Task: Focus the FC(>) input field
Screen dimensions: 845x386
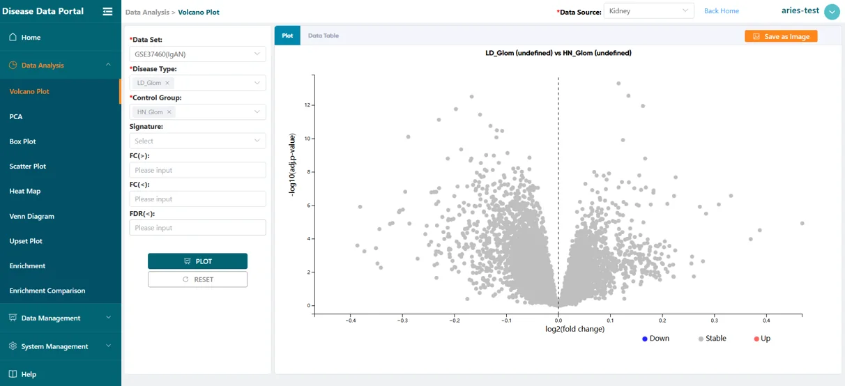Action: tap(197, 170)
